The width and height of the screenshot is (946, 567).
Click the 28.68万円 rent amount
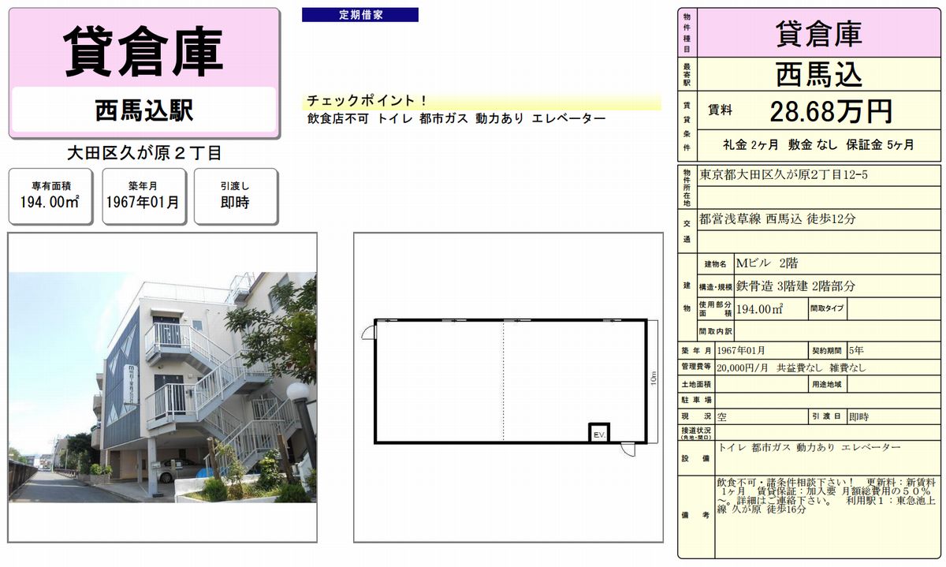(830, 111)
